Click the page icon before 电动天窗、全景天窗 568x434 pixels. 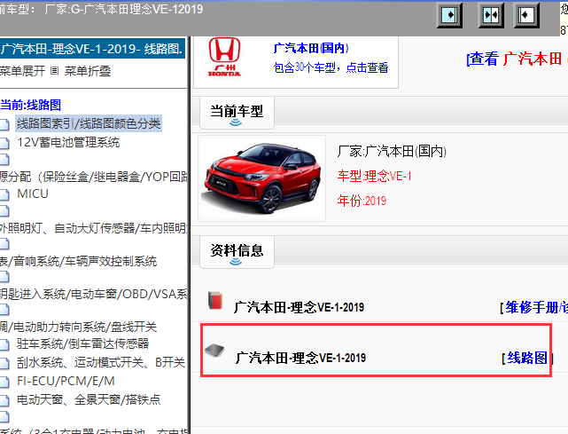[4, 400]
